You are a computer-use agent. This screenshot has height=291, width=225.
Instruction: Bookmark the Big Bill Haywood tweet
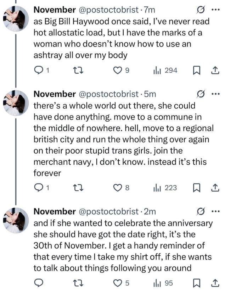(197, 71)
